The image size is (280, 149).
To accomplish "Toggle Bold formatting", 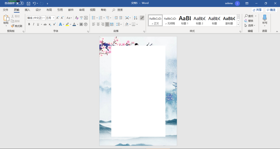I will [29, 24].
